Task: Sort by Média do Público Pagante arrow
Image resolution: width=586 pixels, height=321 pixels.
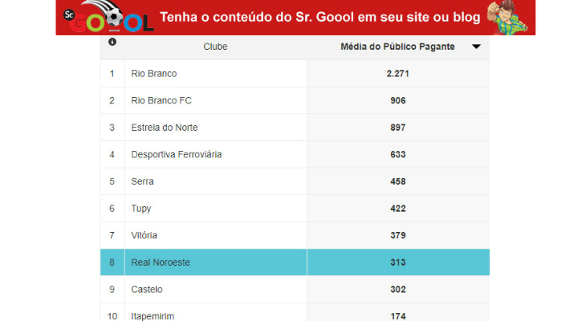Action: 476,47
